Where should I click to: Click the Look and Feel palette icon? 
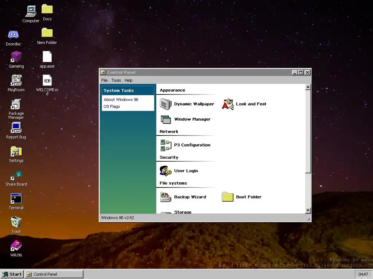pyautogui.click(x=227, y=104)
